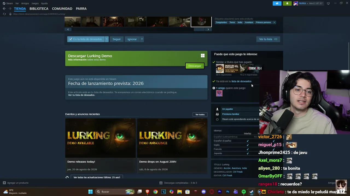Click the Terror tag
350x196 pixels.
(x=232, y=22)
